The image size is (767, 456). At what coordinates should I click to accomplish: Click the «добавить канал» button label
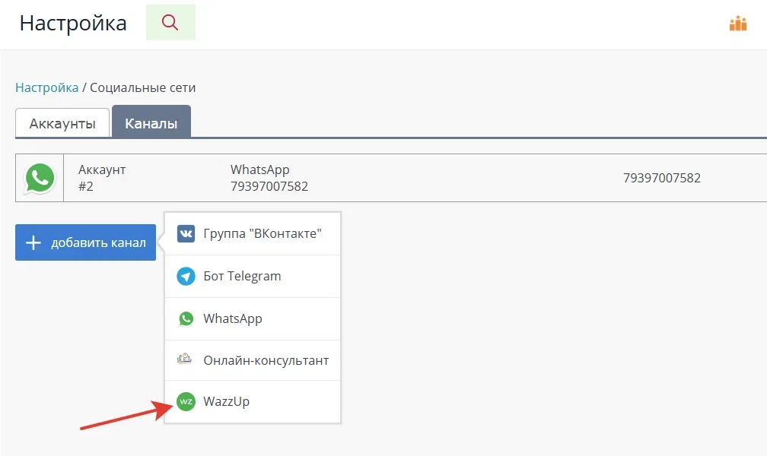[x=98, y=243]
